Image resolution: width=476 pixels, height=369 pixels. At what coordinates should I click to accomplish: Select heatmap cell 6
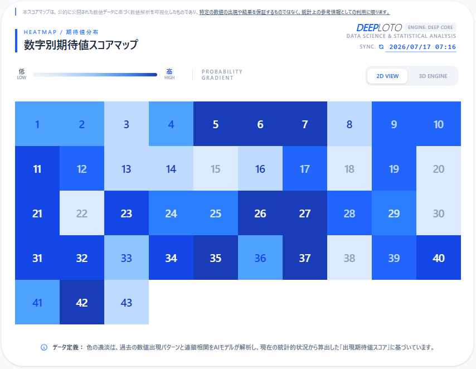[x=260, y=124]
